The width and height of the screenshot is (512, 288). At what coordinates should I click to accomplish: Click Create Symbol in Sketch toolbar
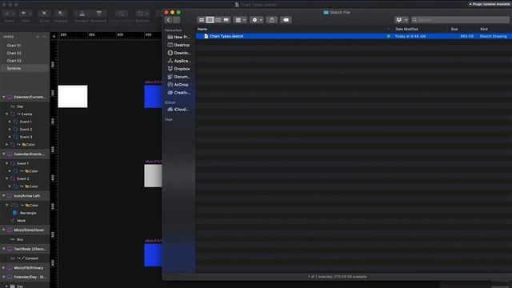point(121,14)
